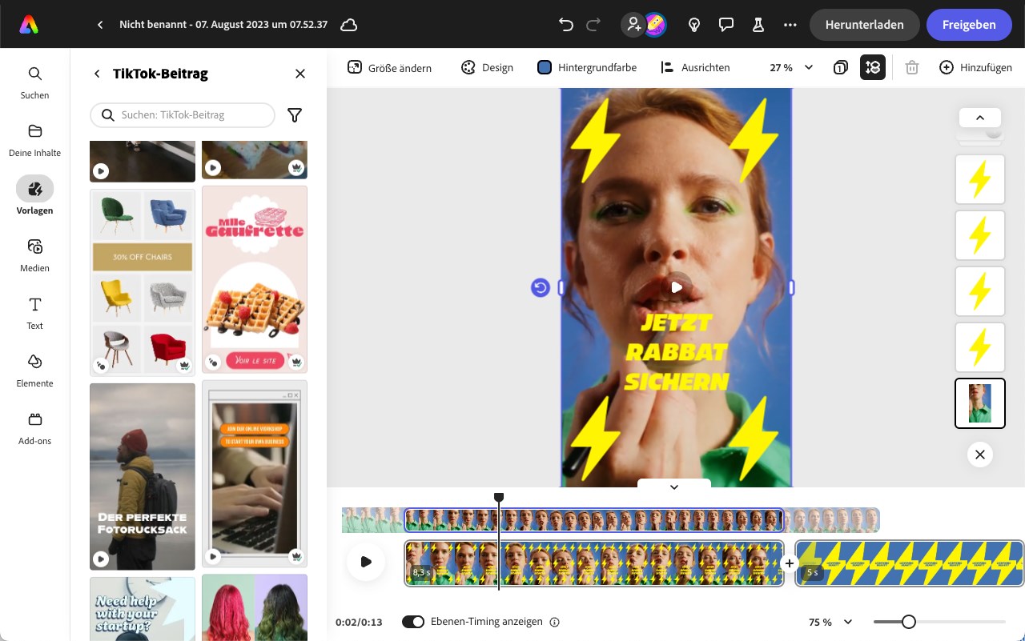1025x641 pixels.
Task: Open Deine Inhalte in the sidebar
Action: coord(34,140)
